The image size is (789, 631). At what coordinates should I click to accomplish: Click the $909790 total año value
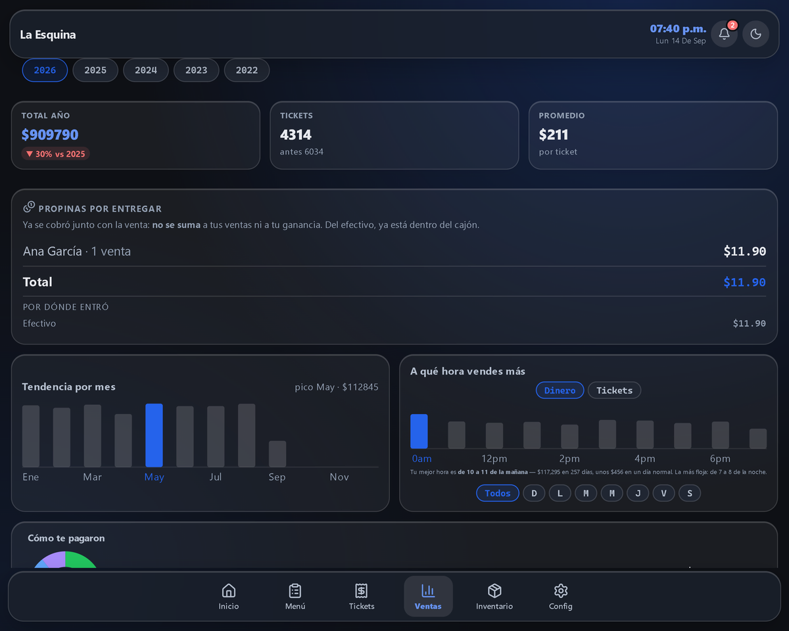pos(50,135)
